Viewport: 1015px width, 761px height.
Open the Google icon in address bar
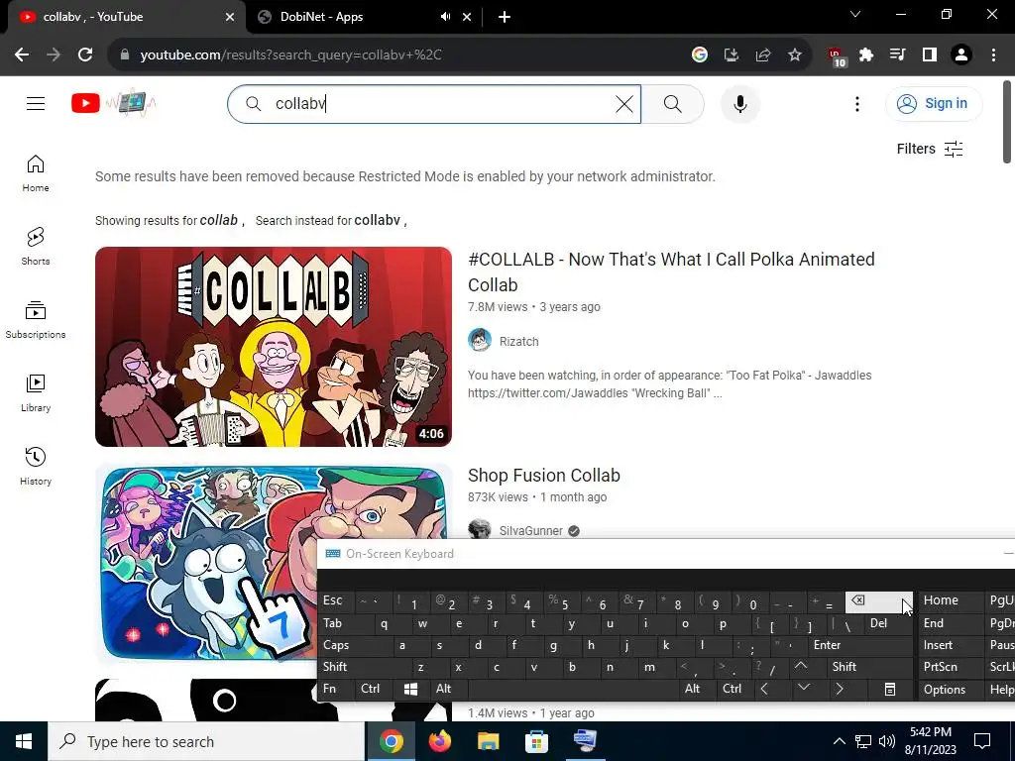(699, 55)
